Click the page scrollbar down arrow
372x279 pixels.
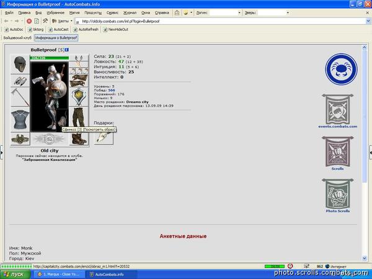coord(365,258)
